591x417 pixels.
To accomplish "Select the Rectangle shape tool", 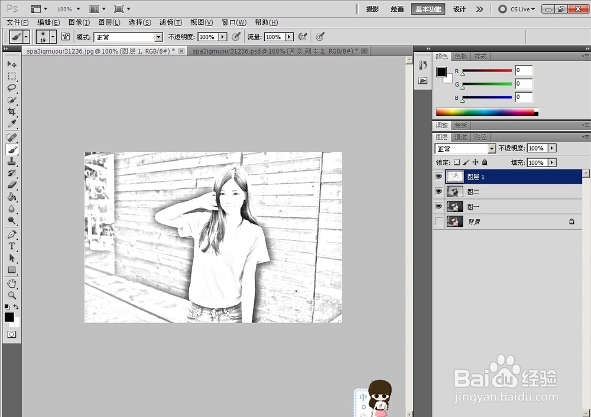I will 12,270.
